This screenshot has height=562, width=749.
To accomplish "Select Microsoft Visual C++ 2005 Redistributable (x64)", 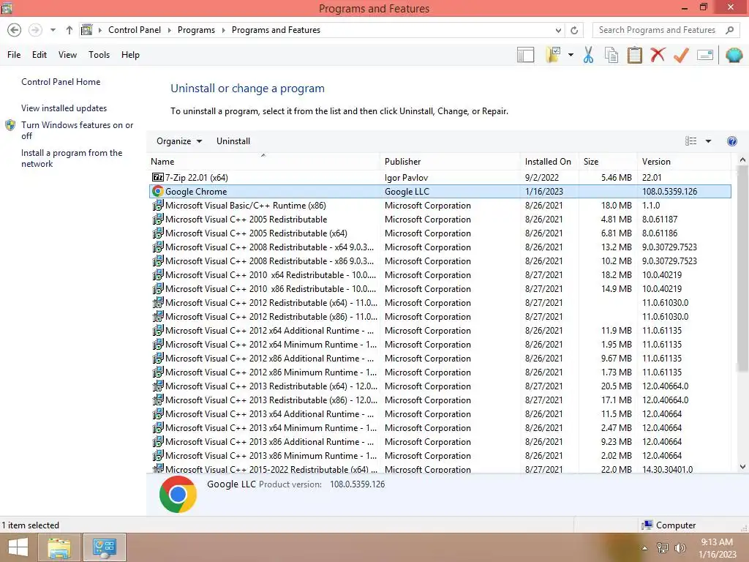I will 440,233.
